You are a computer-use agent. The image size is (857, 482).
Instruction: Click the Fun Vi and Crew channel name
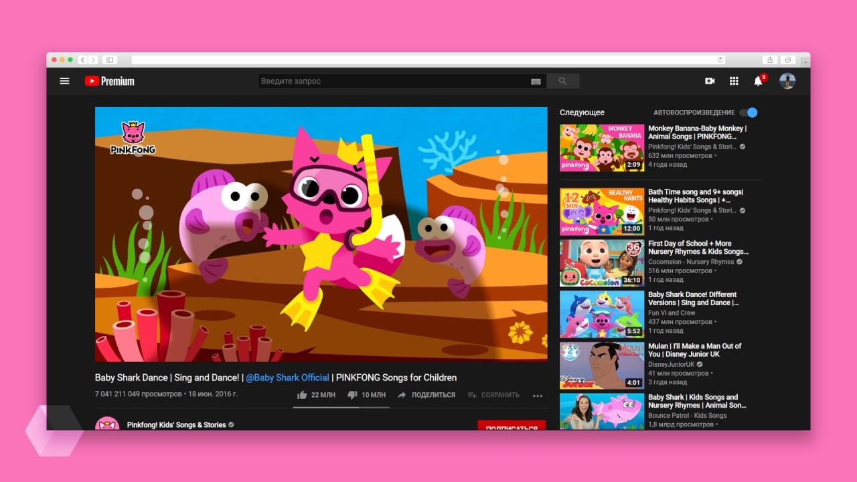(672, 313)
